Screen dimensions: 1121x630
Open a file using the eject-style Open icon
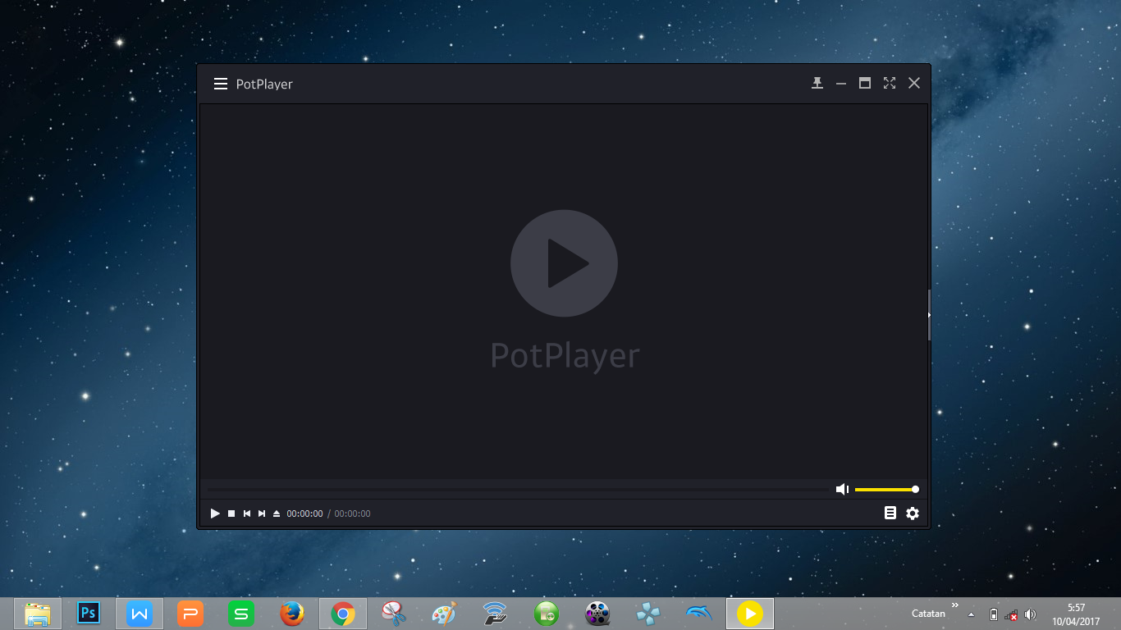tap(277, 513)
